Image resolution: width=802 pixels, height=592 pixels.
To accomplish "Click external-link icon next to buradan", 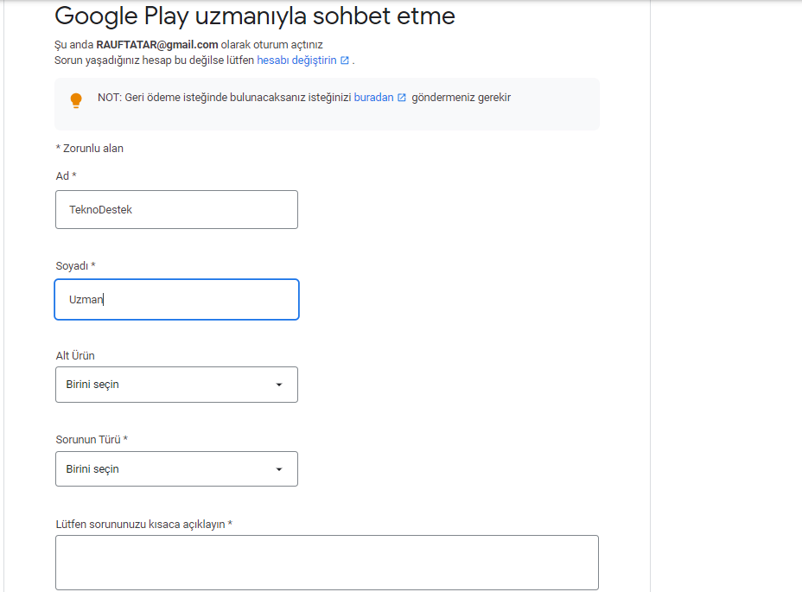I will (401, 98).
